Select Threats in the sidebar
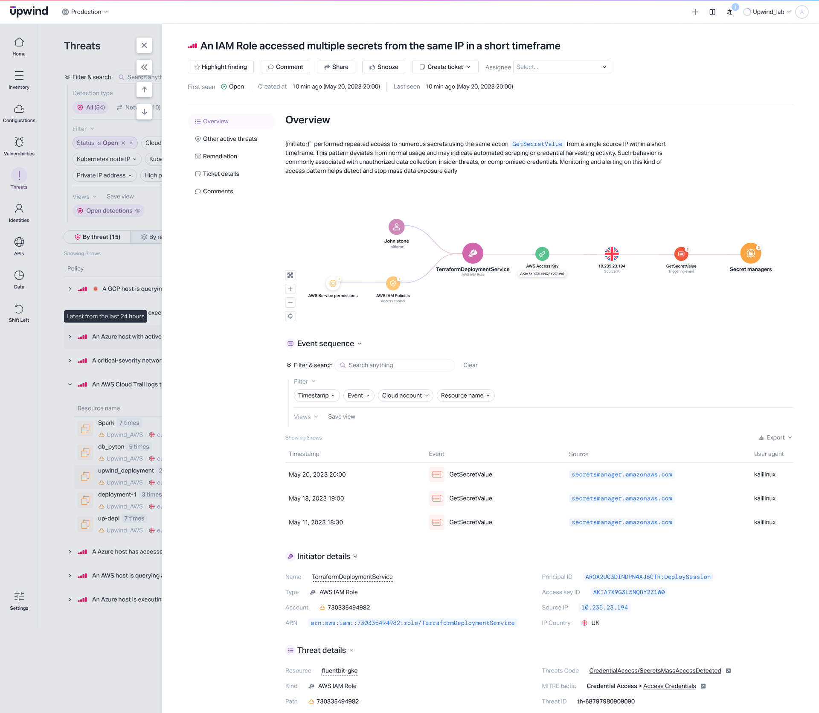Screen dimensions: 819x713 click(x=19, y=179)
